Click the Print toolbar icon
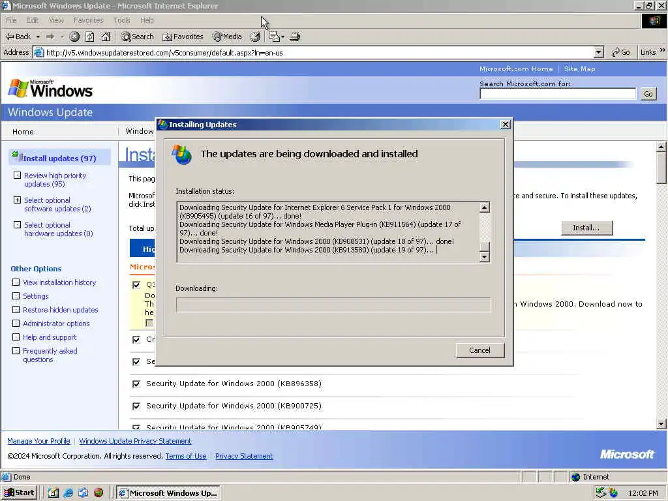This screenshot has height=501, width=668. pos(295,37)
